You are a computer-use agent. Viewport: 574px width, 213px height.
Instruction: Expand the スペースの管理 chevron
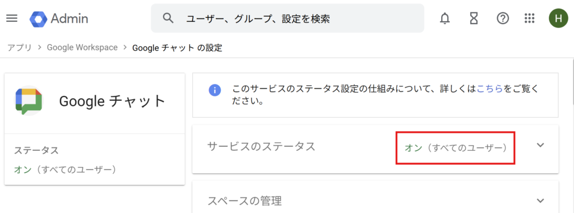tap(540, 200)
